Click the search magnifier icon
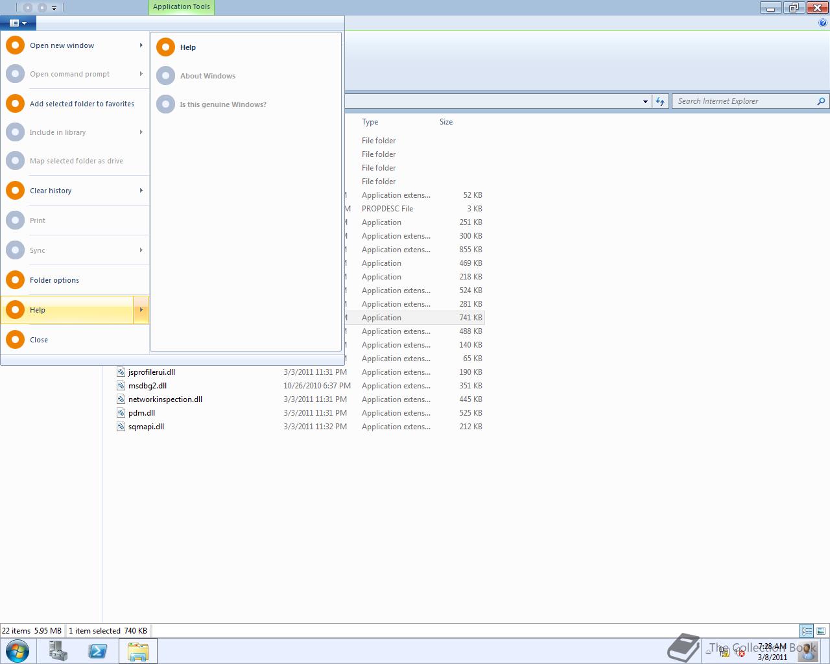 [821, 101]
